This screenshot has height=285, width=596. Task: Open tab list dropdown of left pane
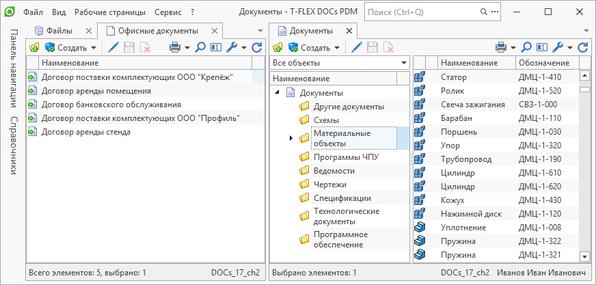260,31
